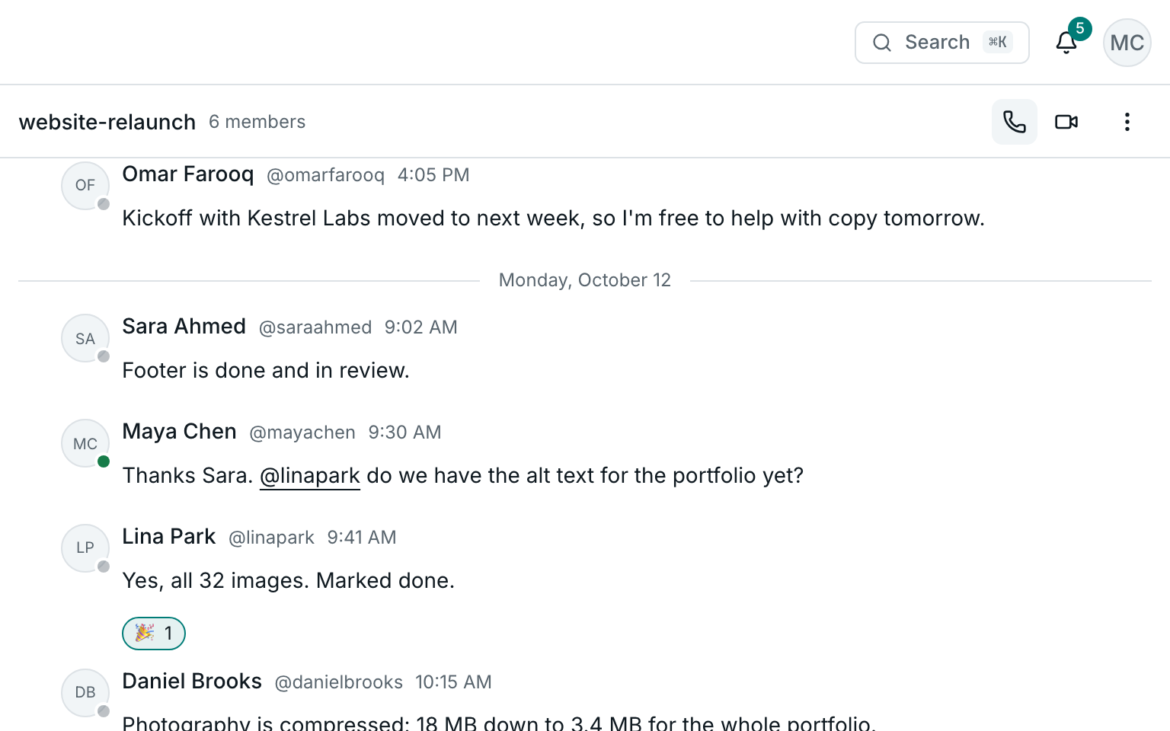This screenshot has width=1170, height=731.
Task: Open the @linapark mention link in Maya's message
Action: click(310, 476)
